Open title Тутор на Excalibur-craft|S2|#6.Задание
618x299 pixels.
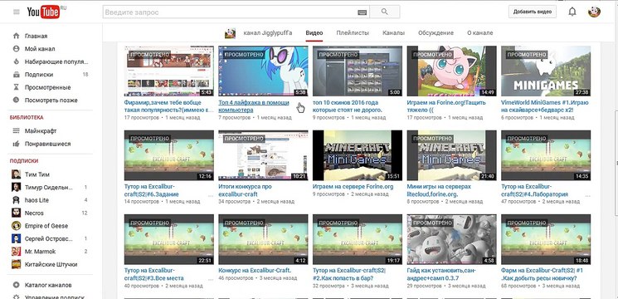[152, 190]
